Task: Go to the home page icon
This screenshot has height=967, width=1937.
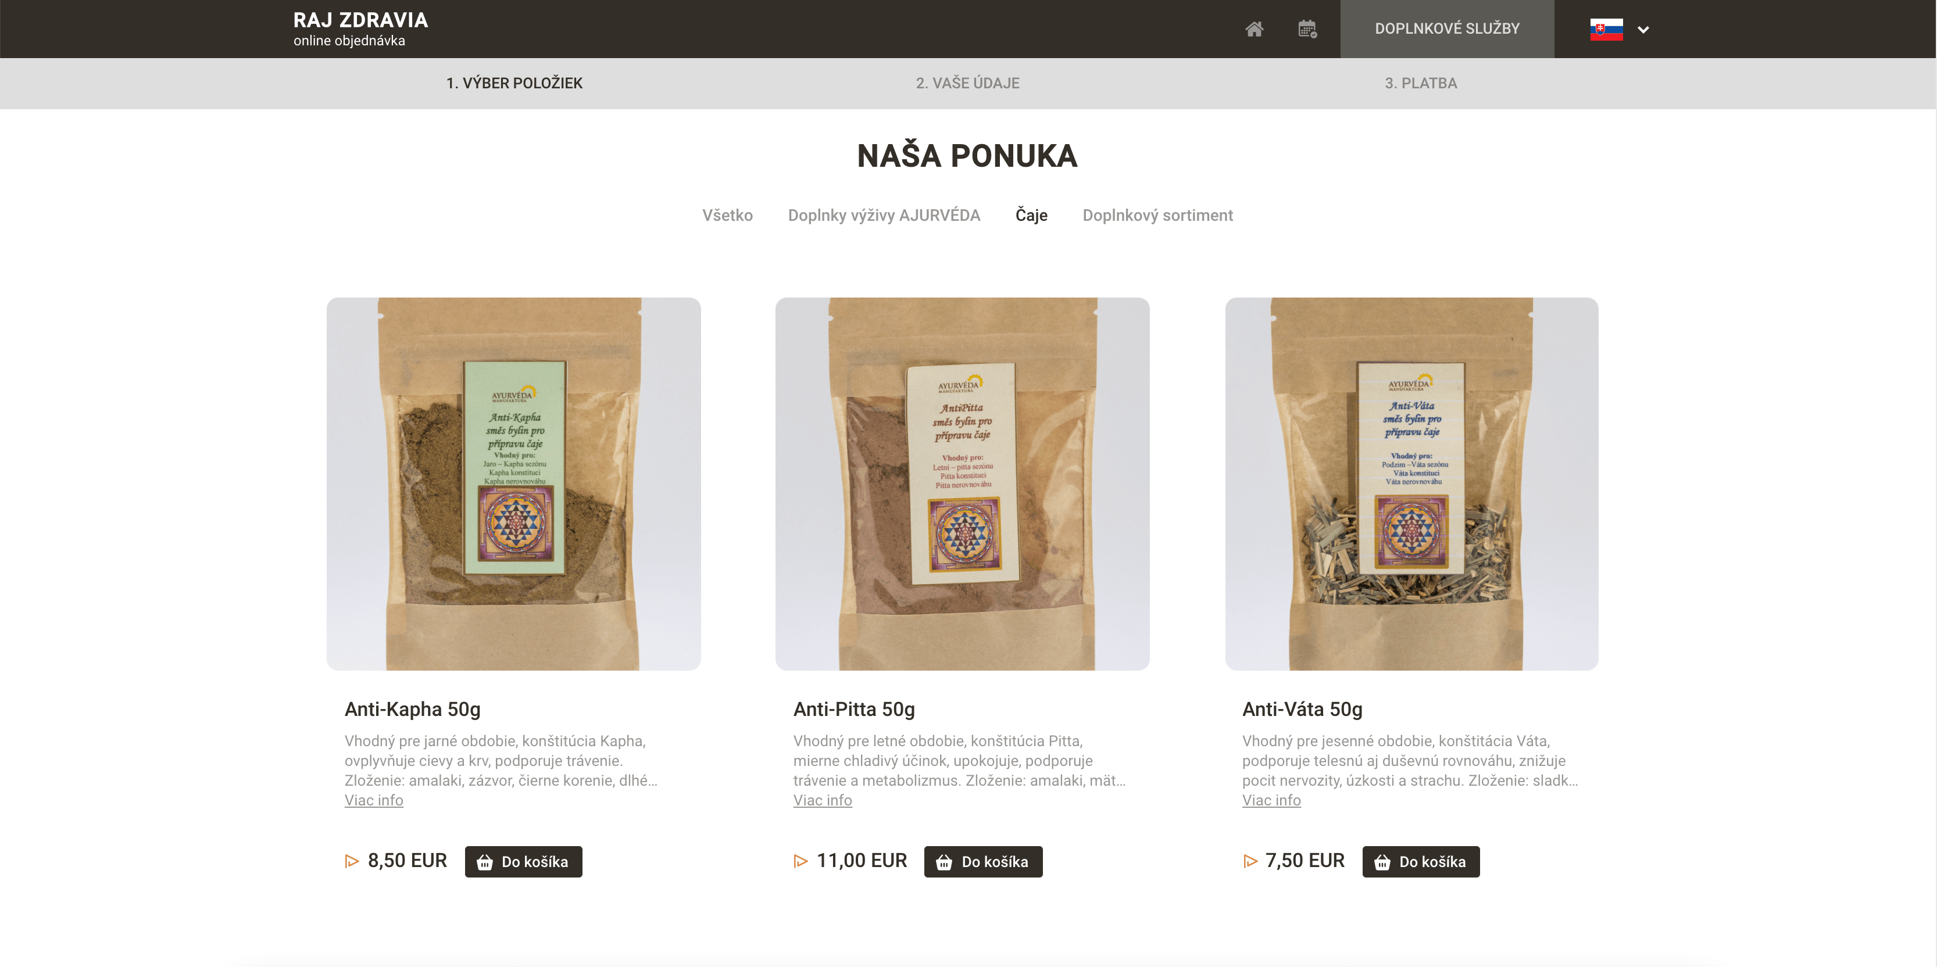Action: coord(1253,29)
